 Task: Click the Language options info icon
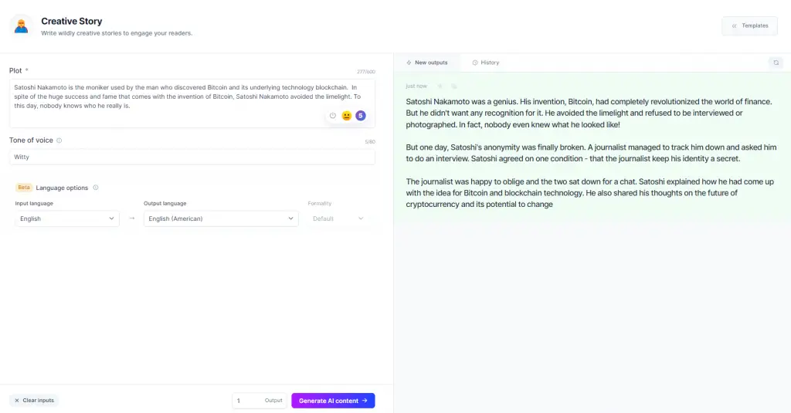[x=95, y=188]
